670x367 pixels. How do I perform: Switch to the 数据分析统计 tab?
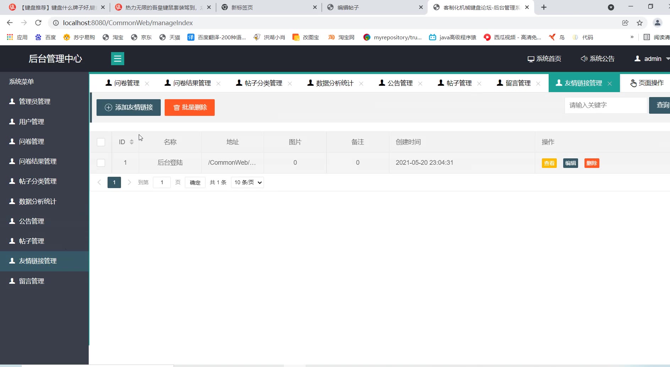coord(330,83)
